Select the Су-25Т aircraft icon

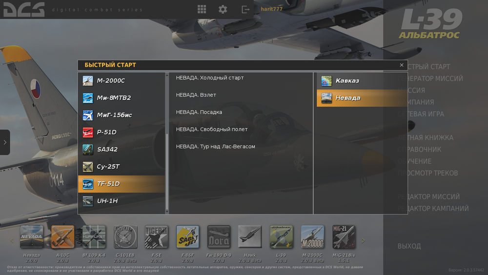tap(88, 167)
